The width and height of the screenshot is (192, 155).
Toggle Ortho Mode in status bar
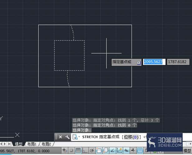pyautogui.click(x=85, y=150)
